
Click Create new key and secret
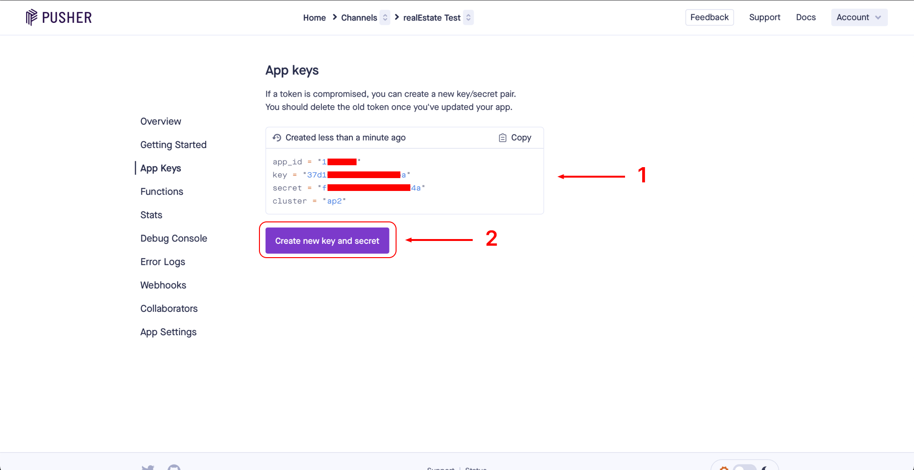pos(327,241)
